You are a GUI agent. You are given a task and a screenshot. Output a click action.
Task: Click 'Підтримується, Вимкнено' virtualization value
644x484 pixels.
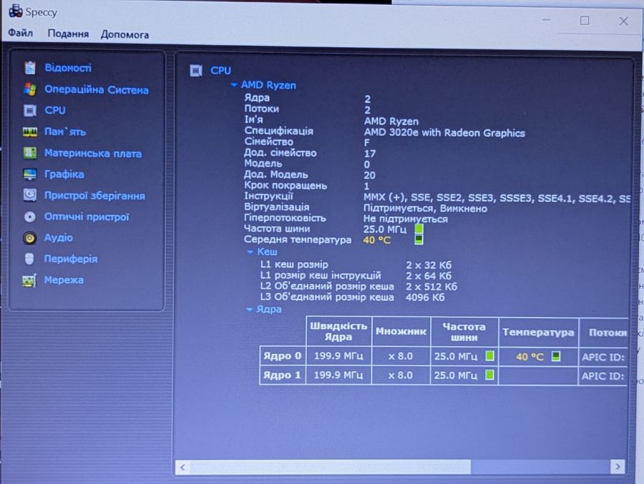click(x=425, y=209)
